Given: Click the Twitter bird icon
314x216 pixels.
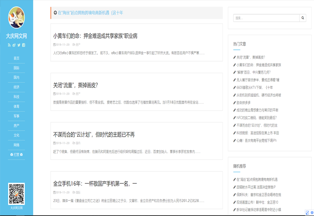Looking at the screenshot, I should pyautogui.click(x=19, y=45).
